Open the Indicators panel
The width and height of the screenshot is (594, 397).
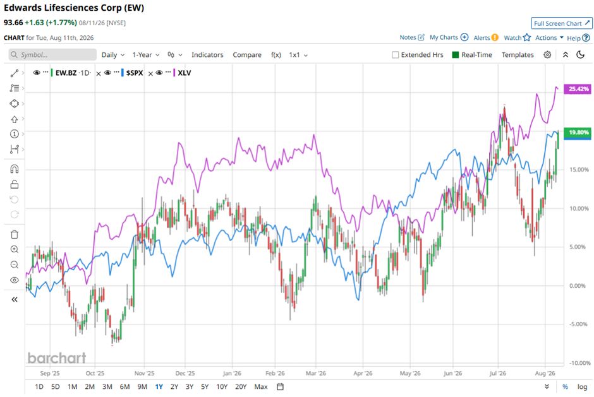[207, 55]
